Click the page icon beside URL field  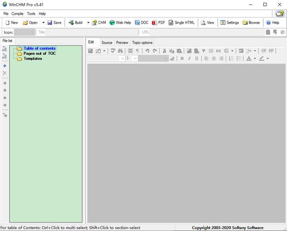point(268,32)
